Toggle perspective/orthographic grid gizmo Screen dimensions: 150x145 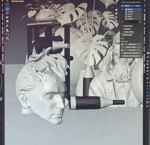click(x=116, y=21)
